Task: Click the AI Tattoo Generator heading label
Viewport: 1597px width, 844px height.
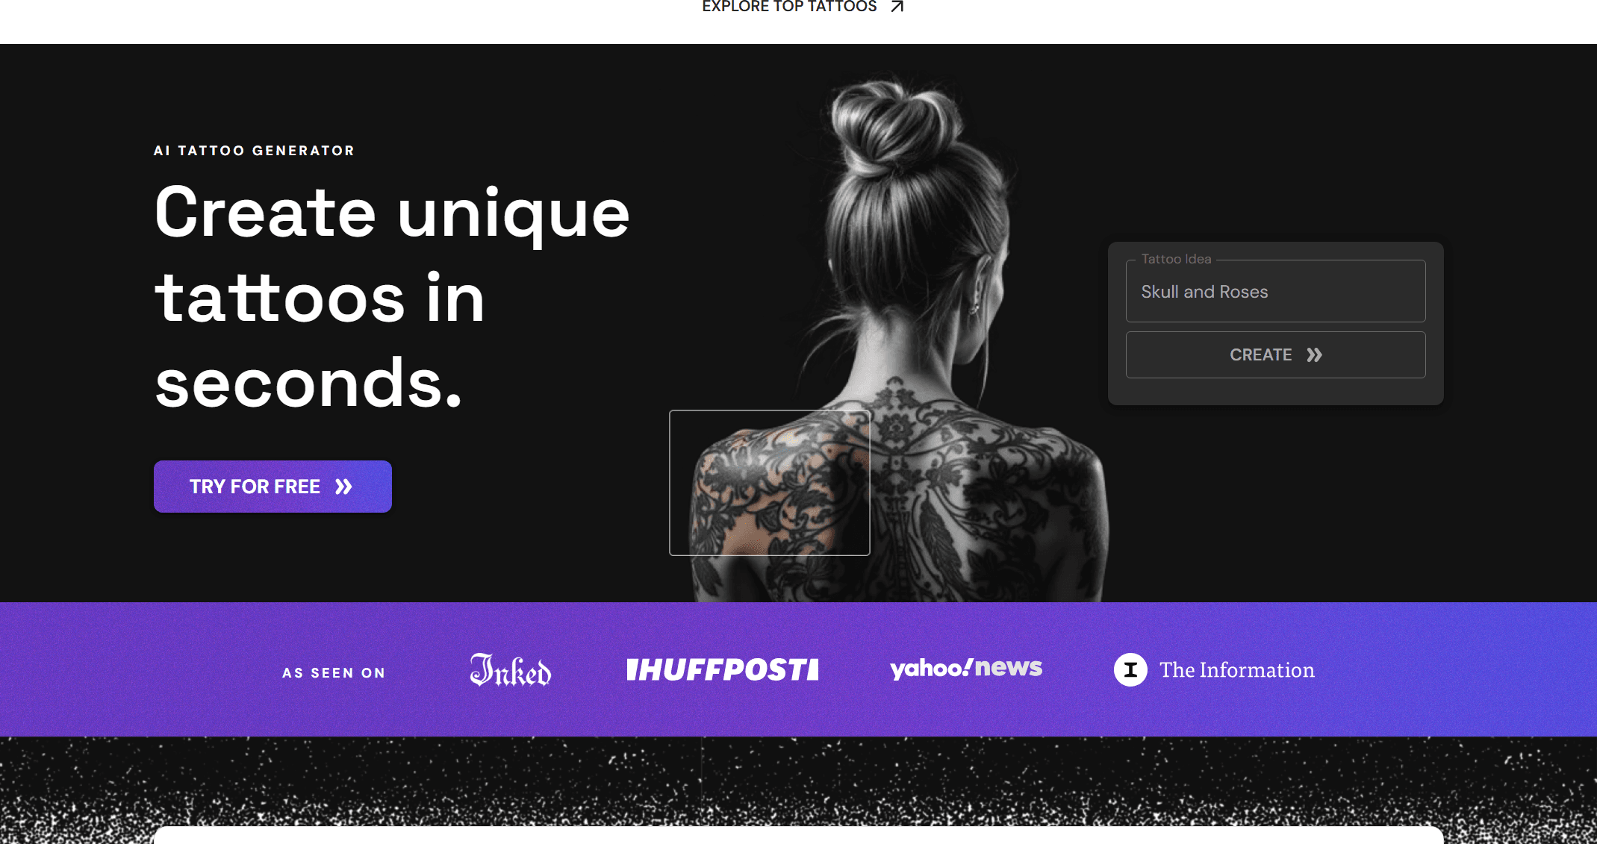Action: pos(254,151)
